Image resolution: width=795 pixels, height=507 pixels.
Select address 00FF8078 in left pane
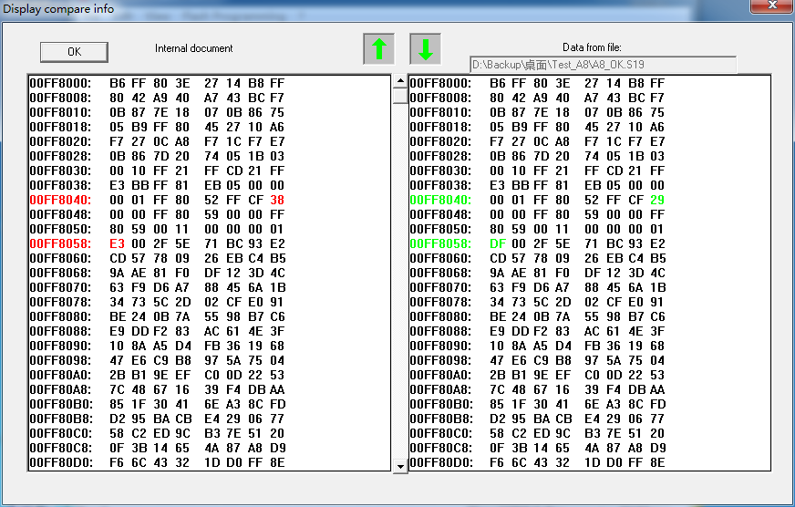pos(60,302)
